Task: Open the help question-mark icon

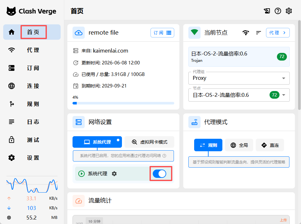Action: (278, 11)
